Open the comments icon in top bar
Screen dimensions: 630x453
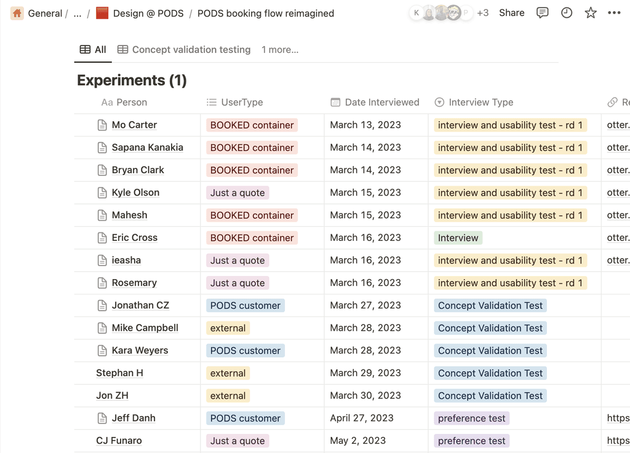tap(542, 13)
